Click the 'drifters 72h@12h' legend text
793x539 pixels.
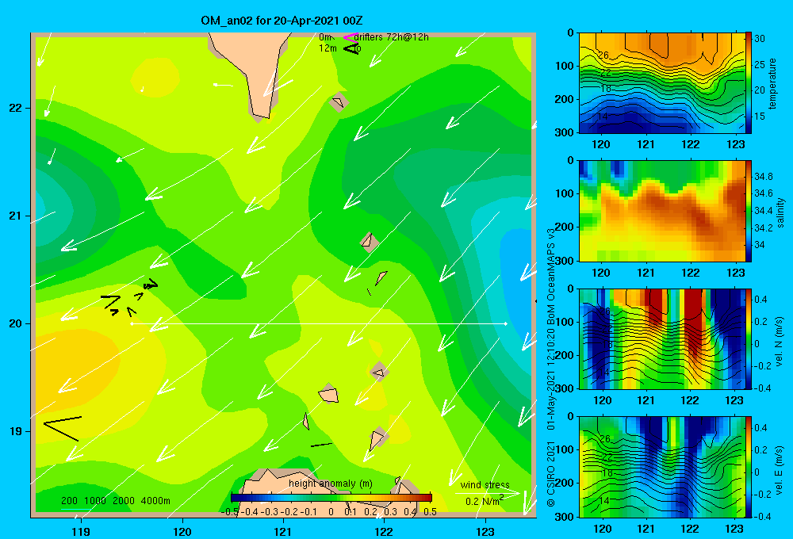(392, 37)
